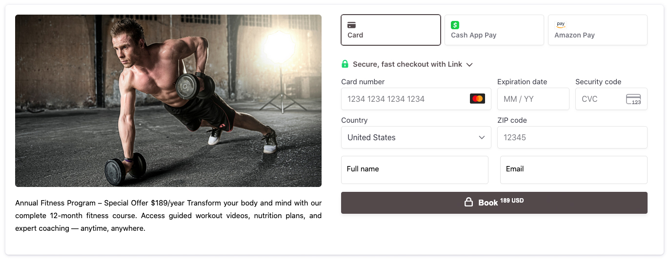Click the CVC card hint icon
Image resolution: width=670 pixels, height=260 pixels.
click(x=633, y=99)
